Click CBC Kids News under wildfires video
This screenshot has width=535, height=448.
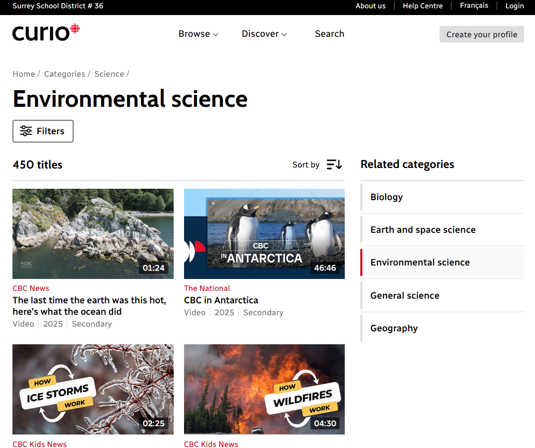(x=211, y=444)
